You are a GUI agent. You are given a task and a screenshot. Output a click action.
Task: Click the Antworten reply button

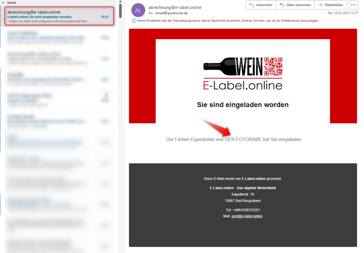[261, 5]
